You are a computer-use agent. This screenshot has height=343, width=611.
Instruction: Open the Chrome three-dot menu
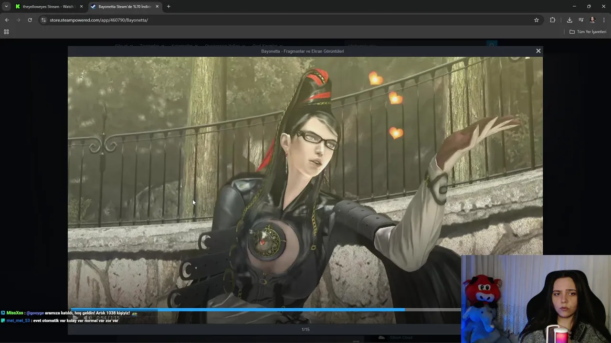pos(604,20)
